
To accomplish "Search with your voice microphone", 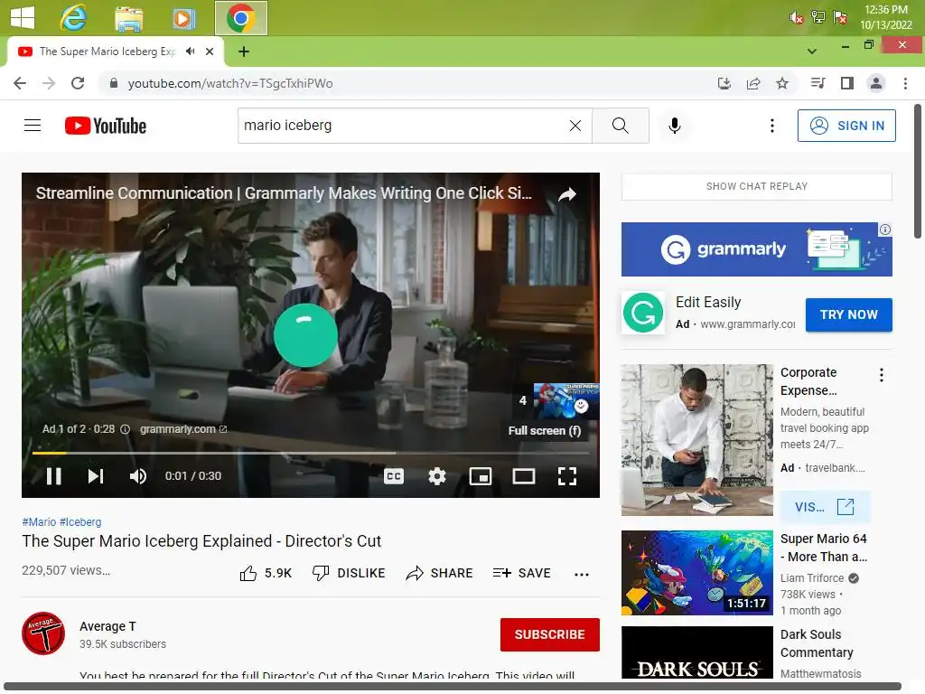I will coord(674,125).
